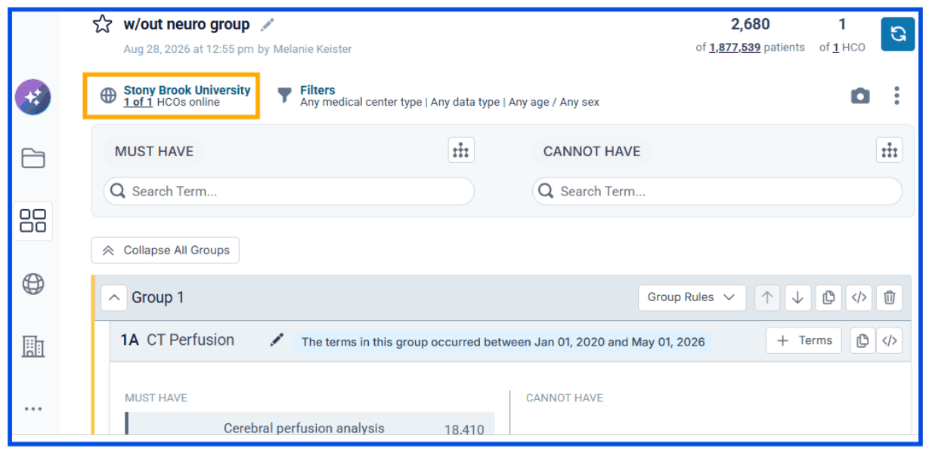Image resolution: width=929 pixels, height=452 pixels.
Task: Click the funnel icon next to Filters
Action: coord(284,95)
